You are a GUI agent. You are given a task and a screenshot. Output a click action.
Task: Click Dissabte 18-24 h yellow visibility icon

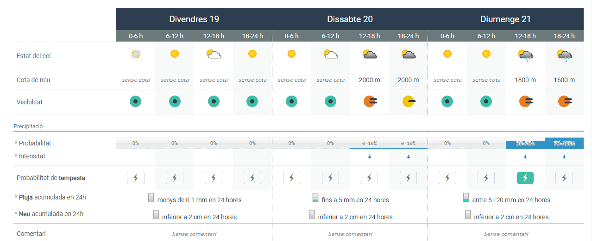(x=409, y=101)
